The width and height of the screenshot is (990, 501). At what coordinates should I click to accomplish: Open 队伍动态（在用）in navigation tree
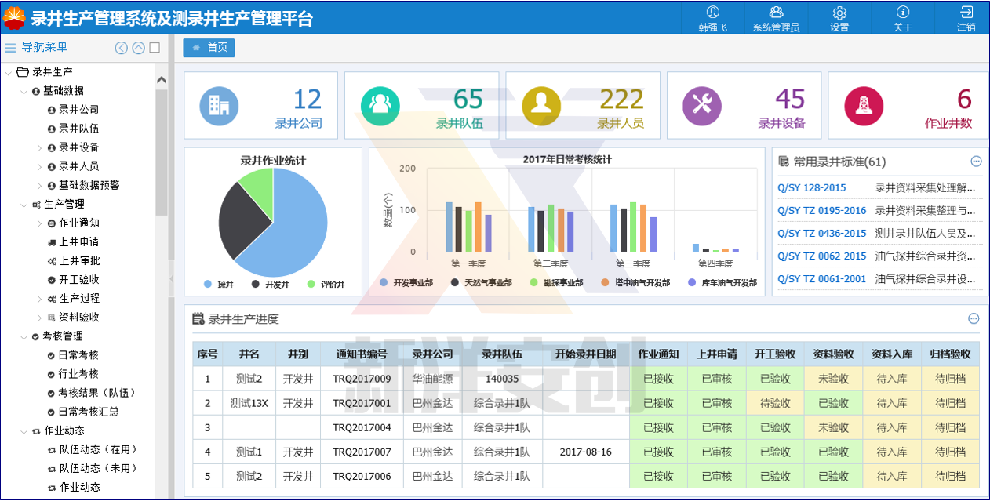pos(98,449)
